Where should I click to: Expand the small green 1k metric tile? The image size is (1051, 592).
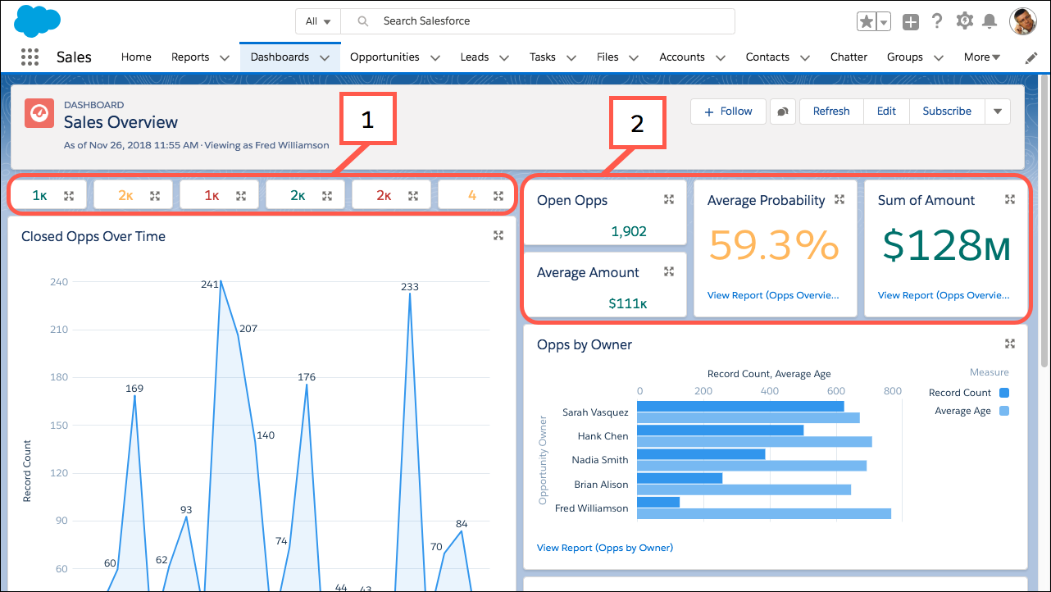[x=69, y=196]
